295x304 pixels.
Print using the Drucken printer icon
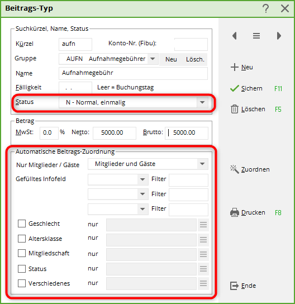point(235,212)
